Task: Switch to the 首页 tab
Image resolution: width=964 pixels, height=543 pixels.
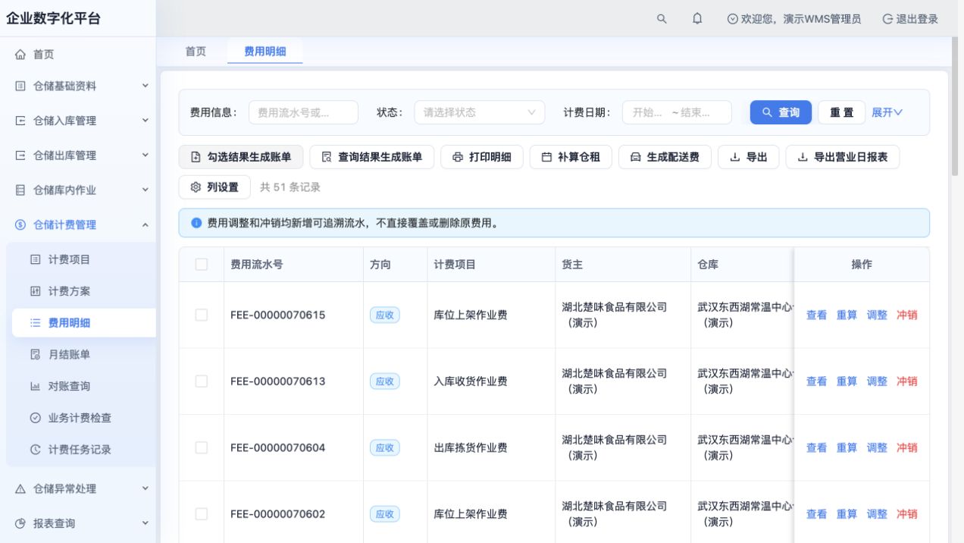Action: pos(196,51)
